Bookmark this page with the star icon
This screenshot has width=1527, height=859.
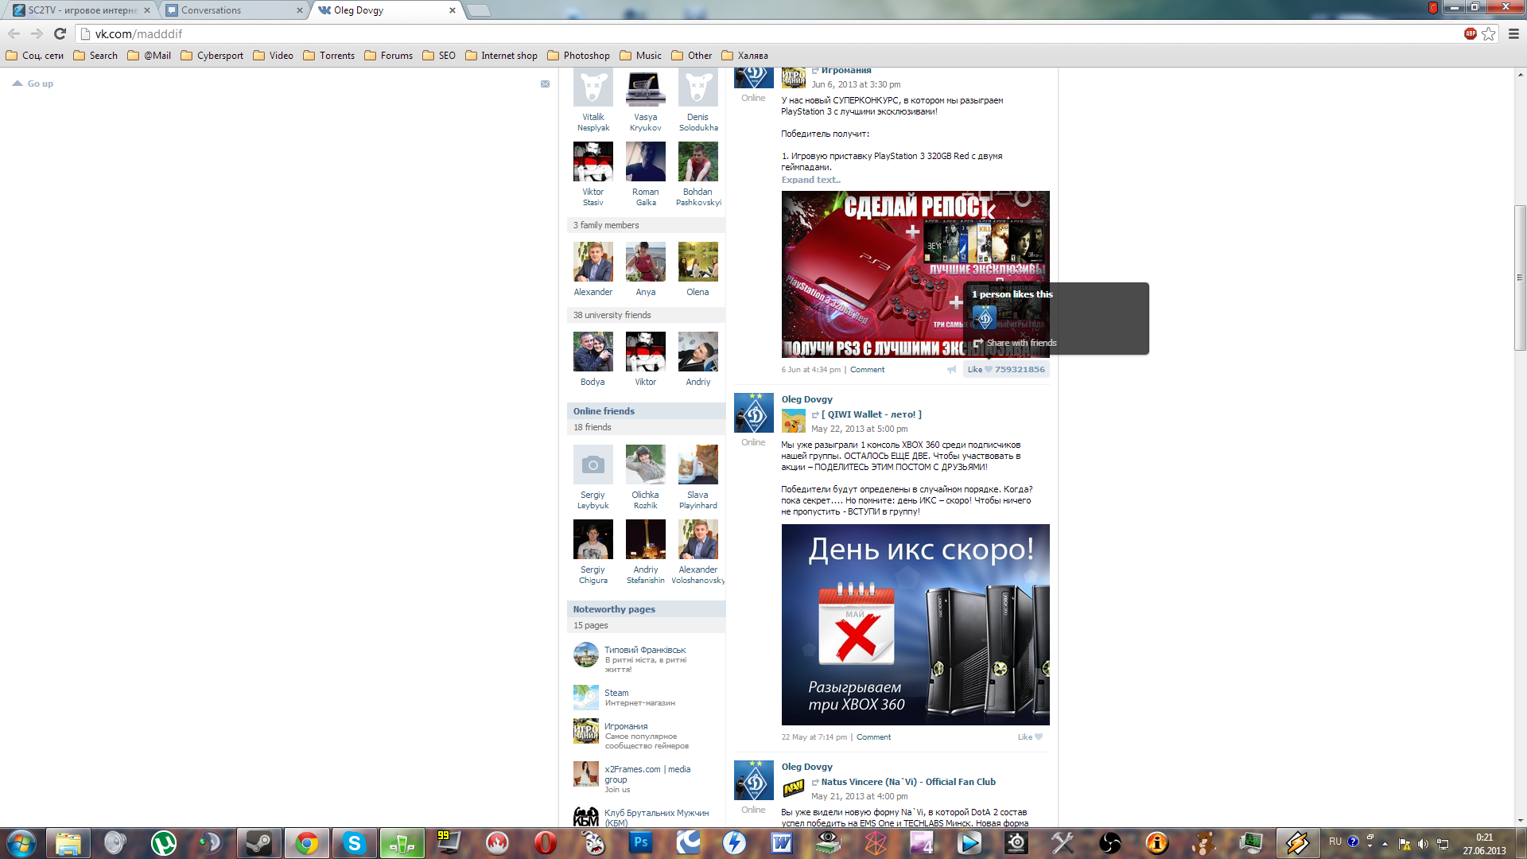pyautogui.click(x=1488, y=33)
